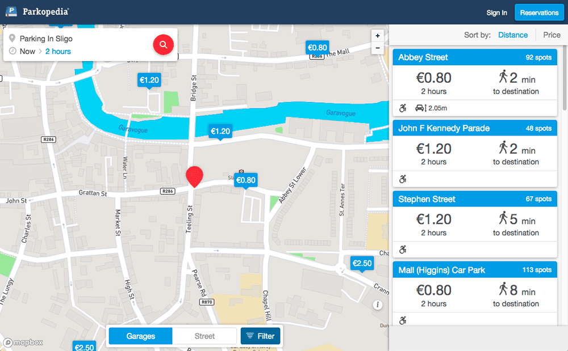The image size is (568, 351).
Task: Expand the Mall (Higgins) Car Park entry
Action: [x=474, y=269]
